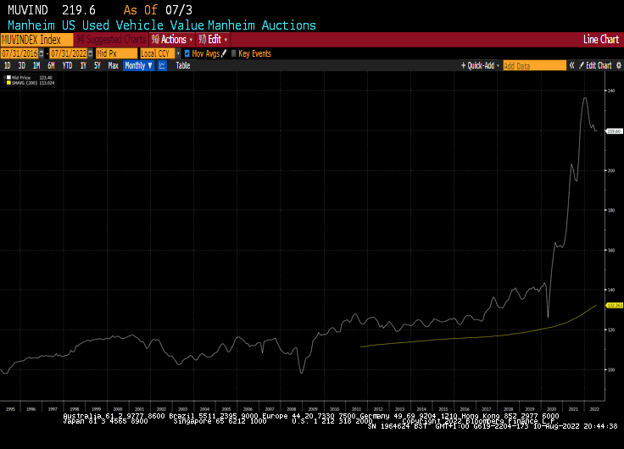Open start date calendar picker icon
The height and width of the screenshot is (449, 624).
pyautogui.click(x=42, y=53)
